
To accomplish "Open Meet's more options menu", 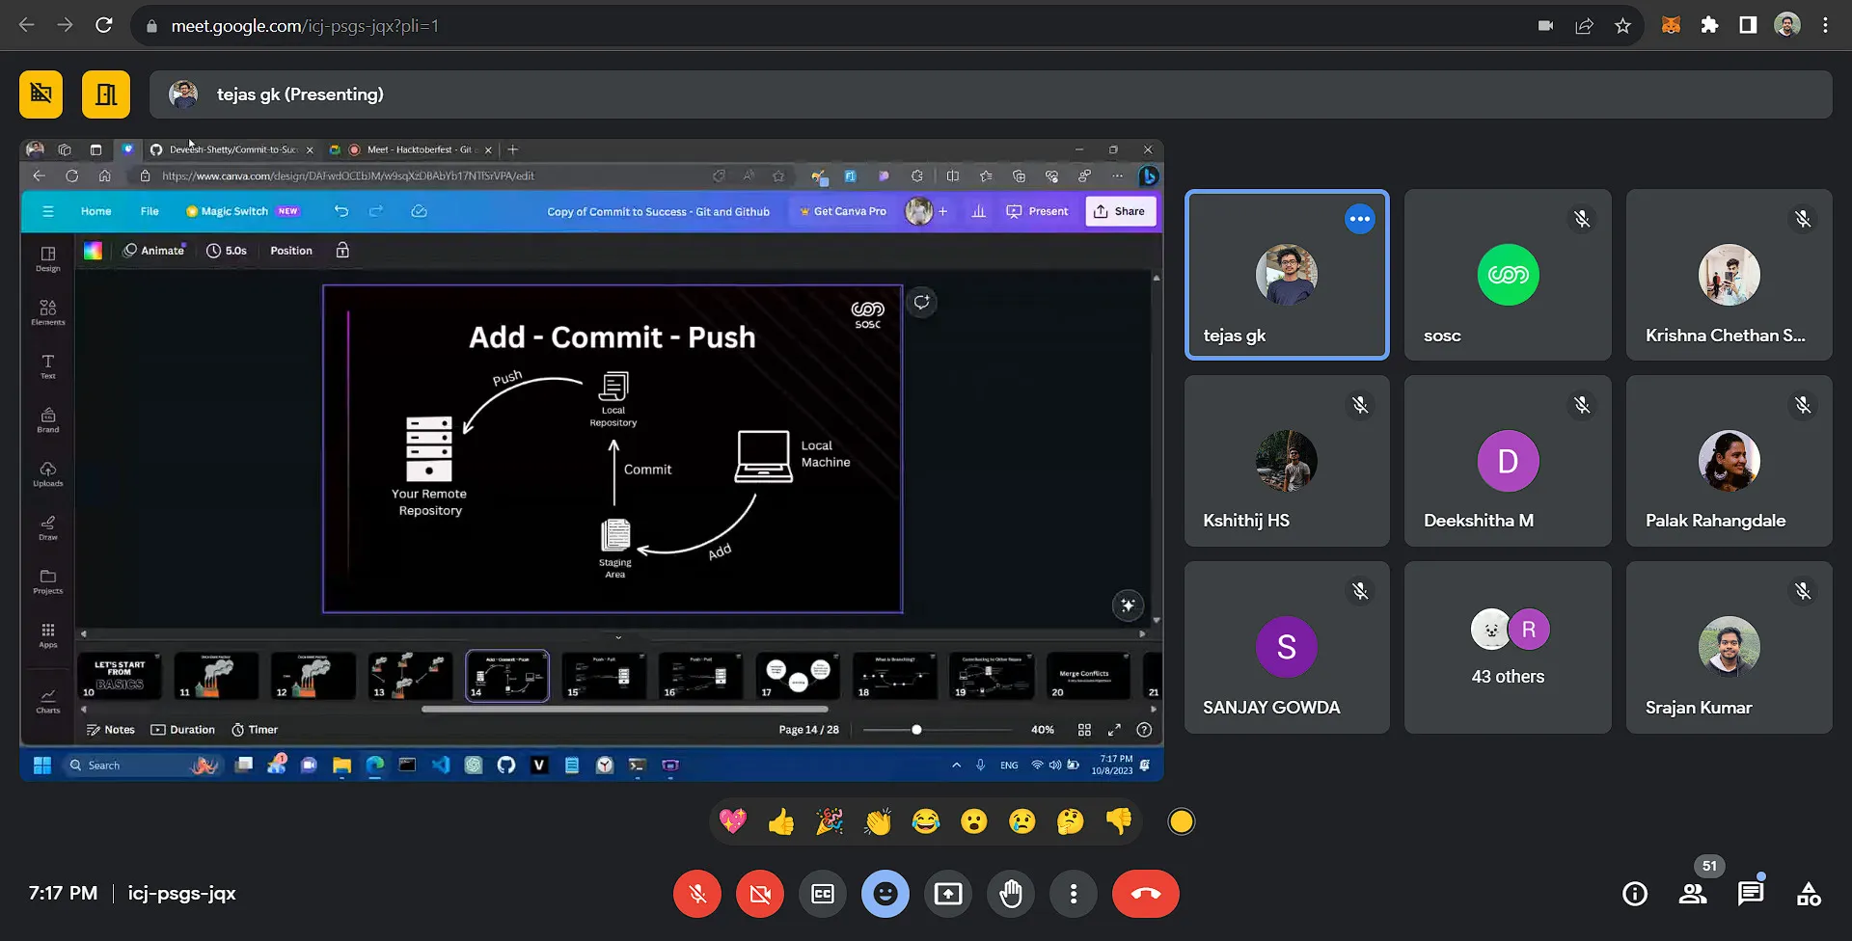I will pyautogui.click(x=1074, y=894).
